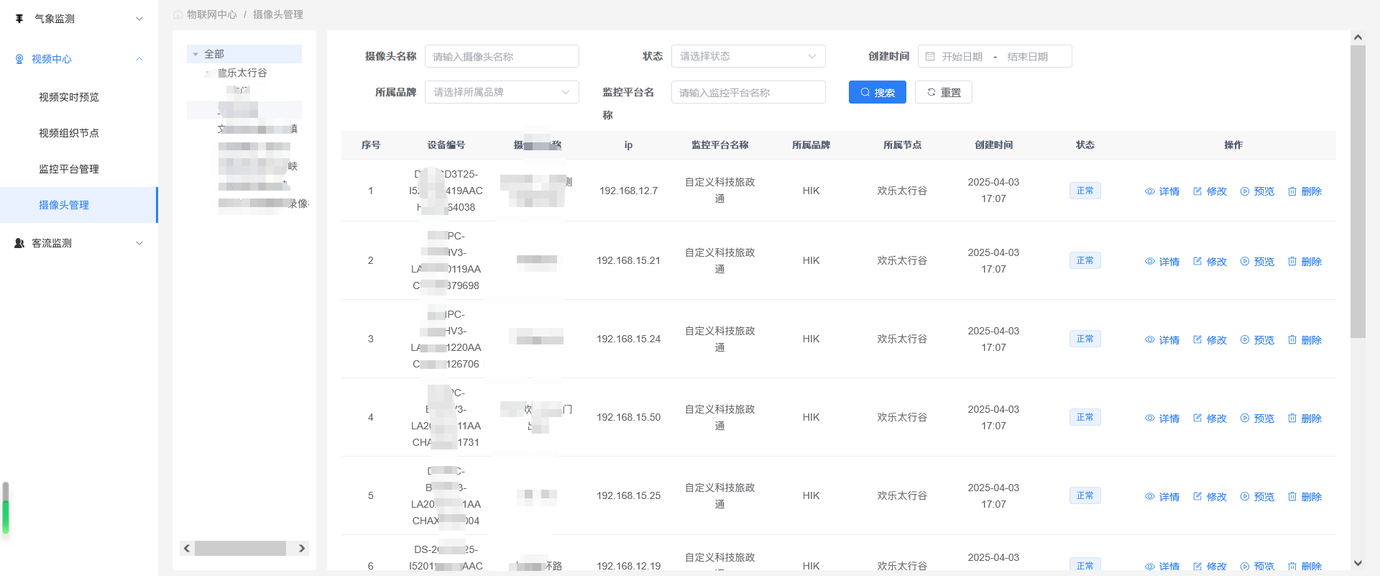Click the green progress indicator at bottom left

pos(6,516)
